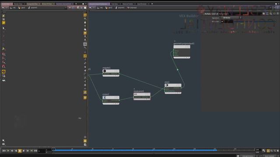The image size is (280, 157).
Task: Select the arrow Select tool in the viewport toolbar
Action: (x=3, y=28)
